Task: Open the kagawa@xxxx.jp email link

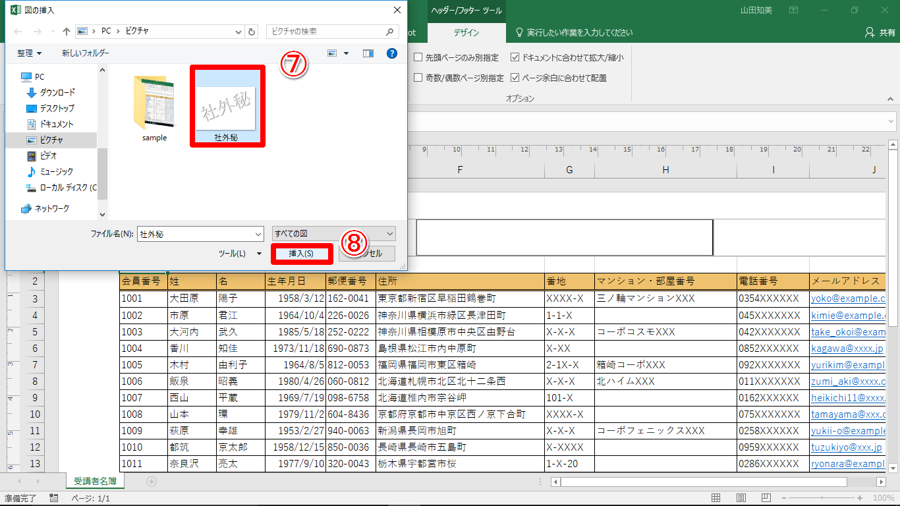Action: coord(847,348)
